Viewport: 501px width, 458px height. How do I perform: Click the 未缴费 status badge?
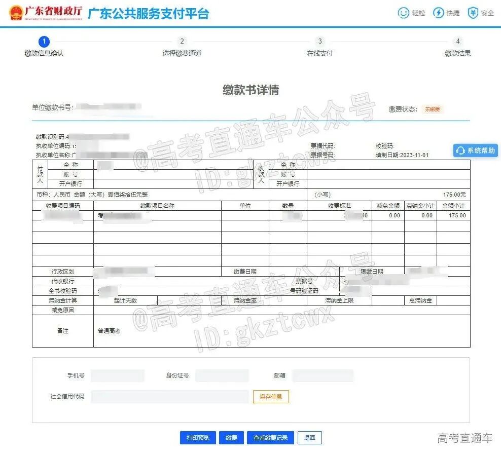pyautogui.click(x=433, y=109)
